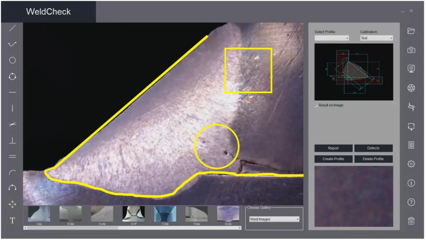Image resolution: width=426 pixels, height=240 pixels.
Task: Select the arc with endpoints tool
Action: click(x=12, y=188)
